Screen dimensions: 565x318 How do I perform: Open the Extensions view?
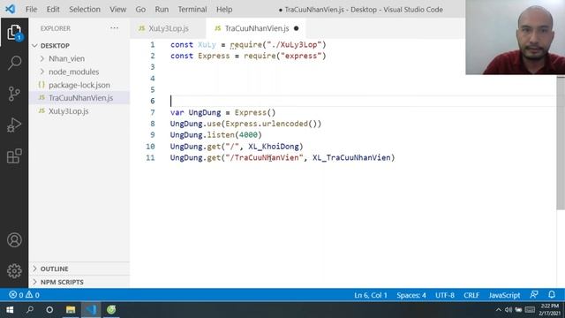point(14,156)
